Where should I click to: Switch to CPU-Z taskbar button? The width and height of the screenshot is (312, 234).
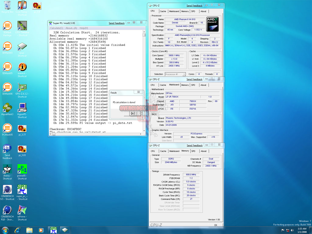click(65, 230)
